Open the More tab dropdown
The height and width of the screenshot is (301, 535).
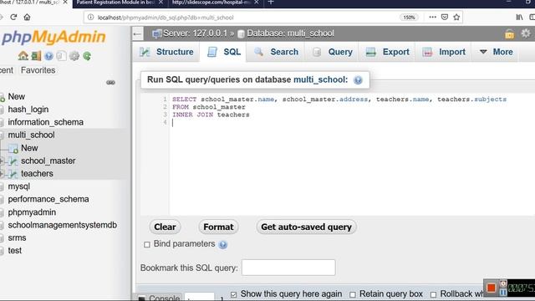[x=496, y=52]
